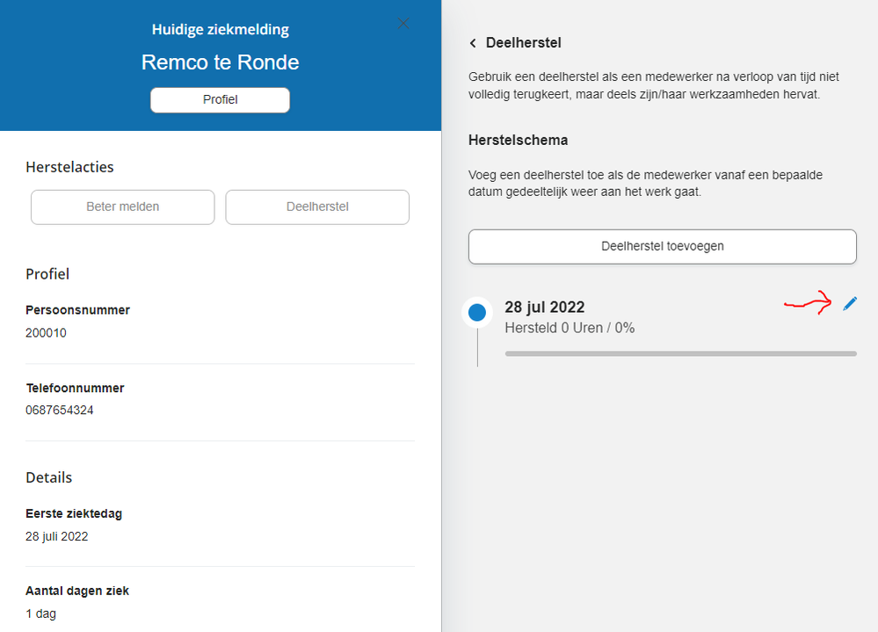Screen dimensions: 878x632
Task: Select the blue status dot on the timeline
Action: point(476,312)
